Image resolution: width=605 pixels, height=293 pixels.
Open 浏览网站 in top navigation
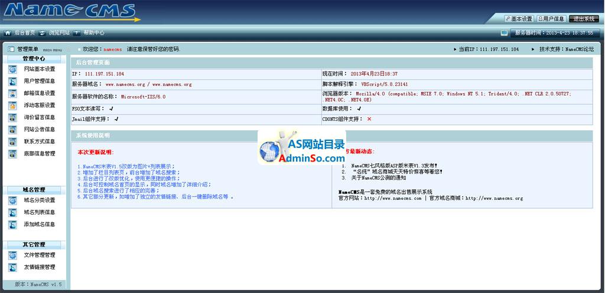tap(60, 33)
